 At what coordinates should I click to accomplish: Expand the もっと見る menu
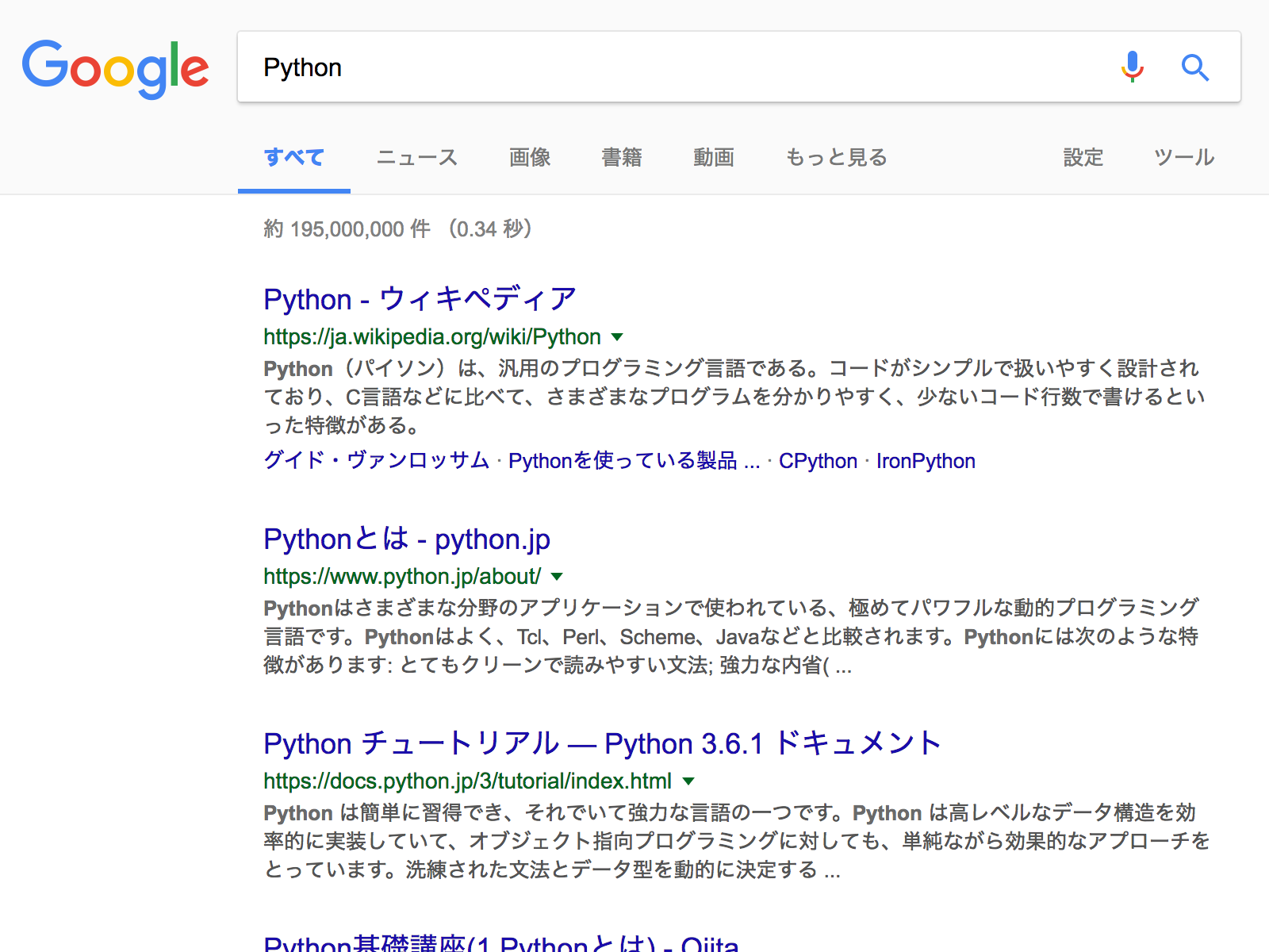[x=836, y=157]
